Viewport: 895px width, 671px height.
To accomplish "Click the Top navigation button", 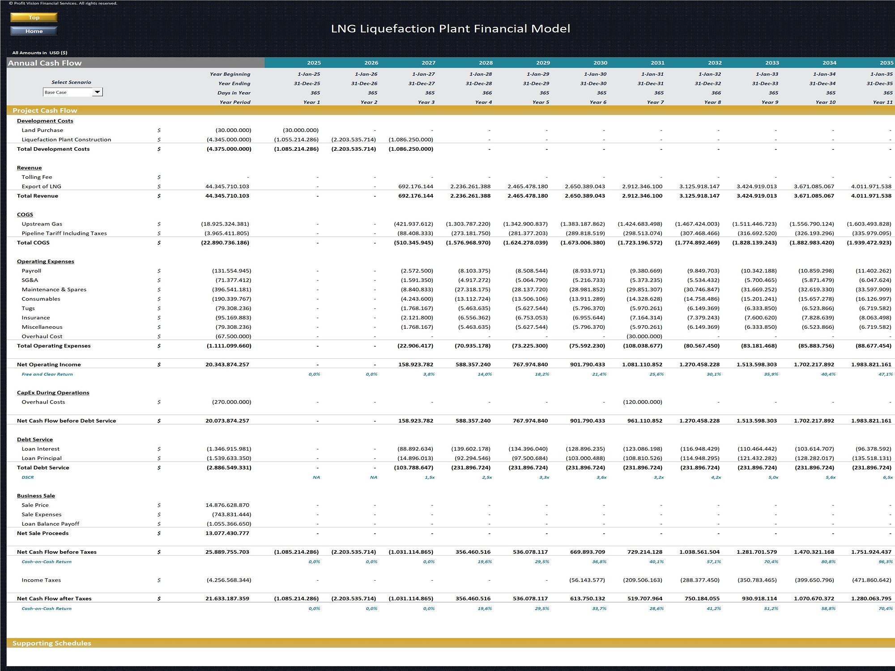I will pyautogui.click(x=34, y=17).
